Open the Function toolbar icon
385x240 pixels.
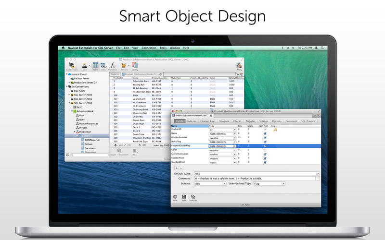(x=113, y=65)
